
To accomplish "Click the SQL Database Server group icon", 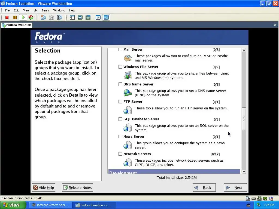I will (x=128, y=127).
